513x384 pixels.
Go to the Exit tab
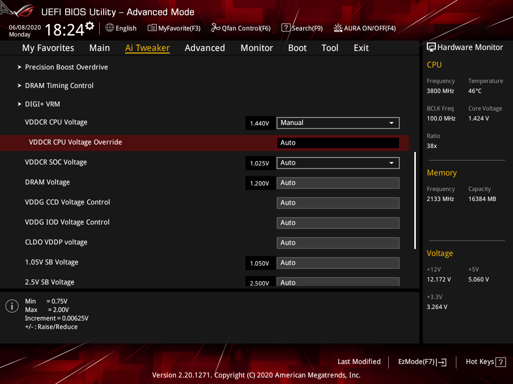pos(361,48)
